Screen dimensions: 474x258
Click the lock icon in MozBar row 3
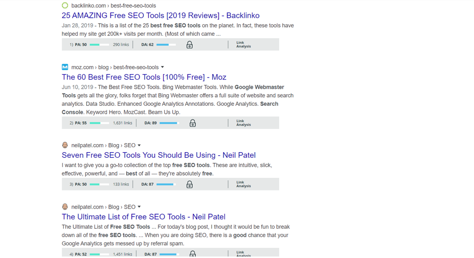point(189,184)
